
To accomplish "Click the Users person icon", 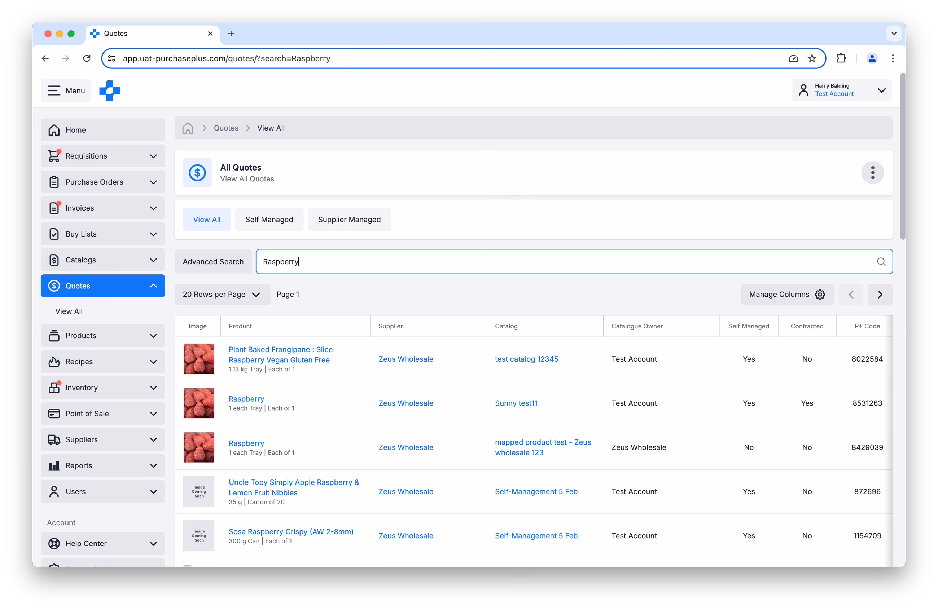I will pos(54,491).
